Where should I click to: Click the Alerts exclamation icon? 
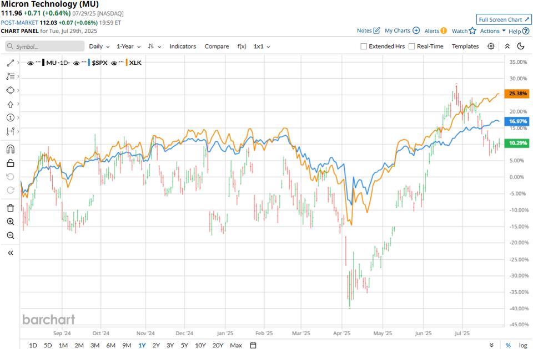click(444, 31)
